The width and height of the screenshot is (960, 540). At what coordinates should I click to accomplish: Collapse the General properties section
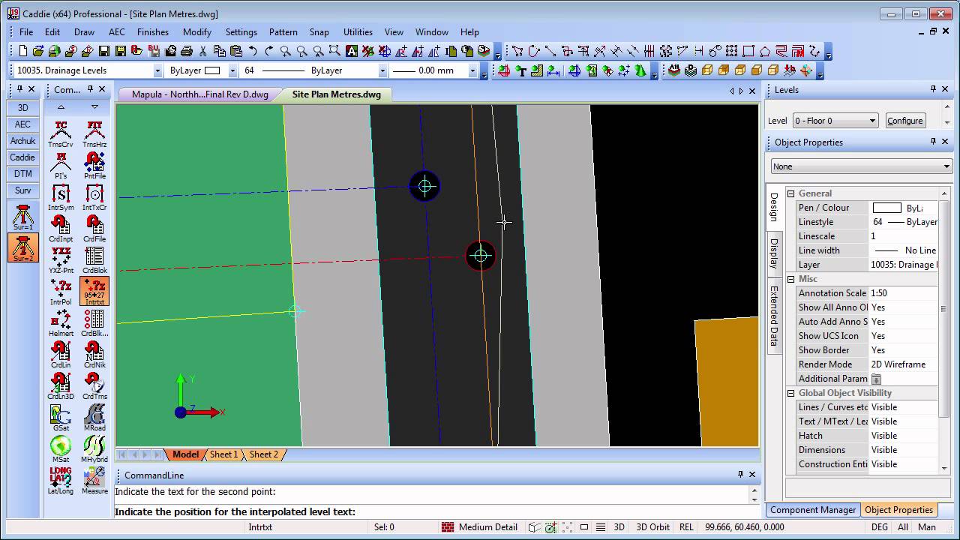pos(790,193)
